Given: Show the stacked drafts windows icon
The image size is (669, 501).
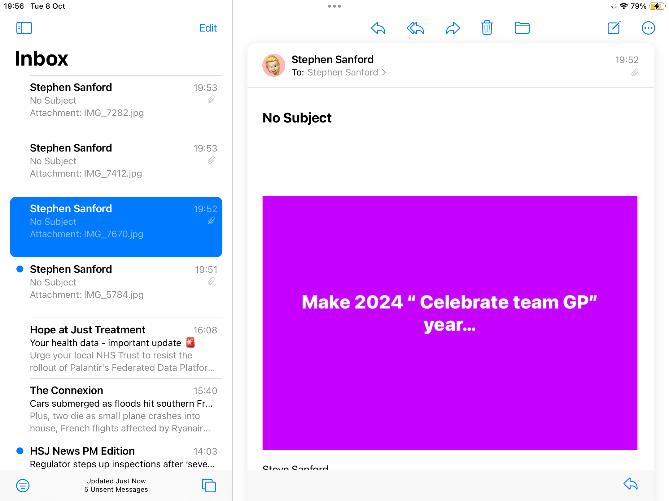Looking at the screenshot, I should pyautogui.click(x=209, y=485).
